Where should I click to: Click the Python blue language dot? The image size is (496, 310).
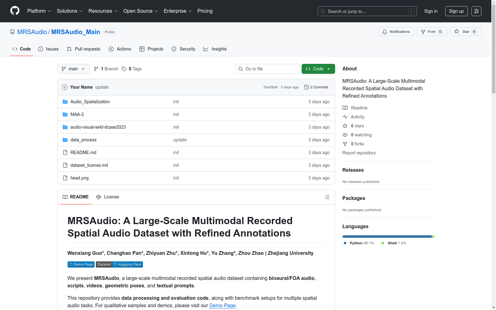point(345,243)
